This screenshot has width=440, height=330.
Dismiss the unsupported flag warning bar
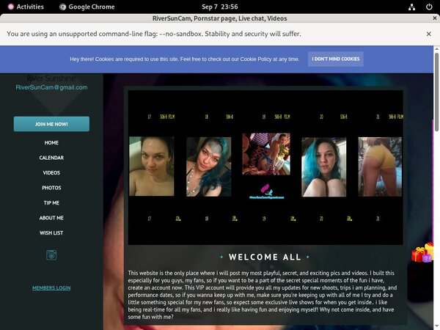pyautogui.click(x=428, y=34)
